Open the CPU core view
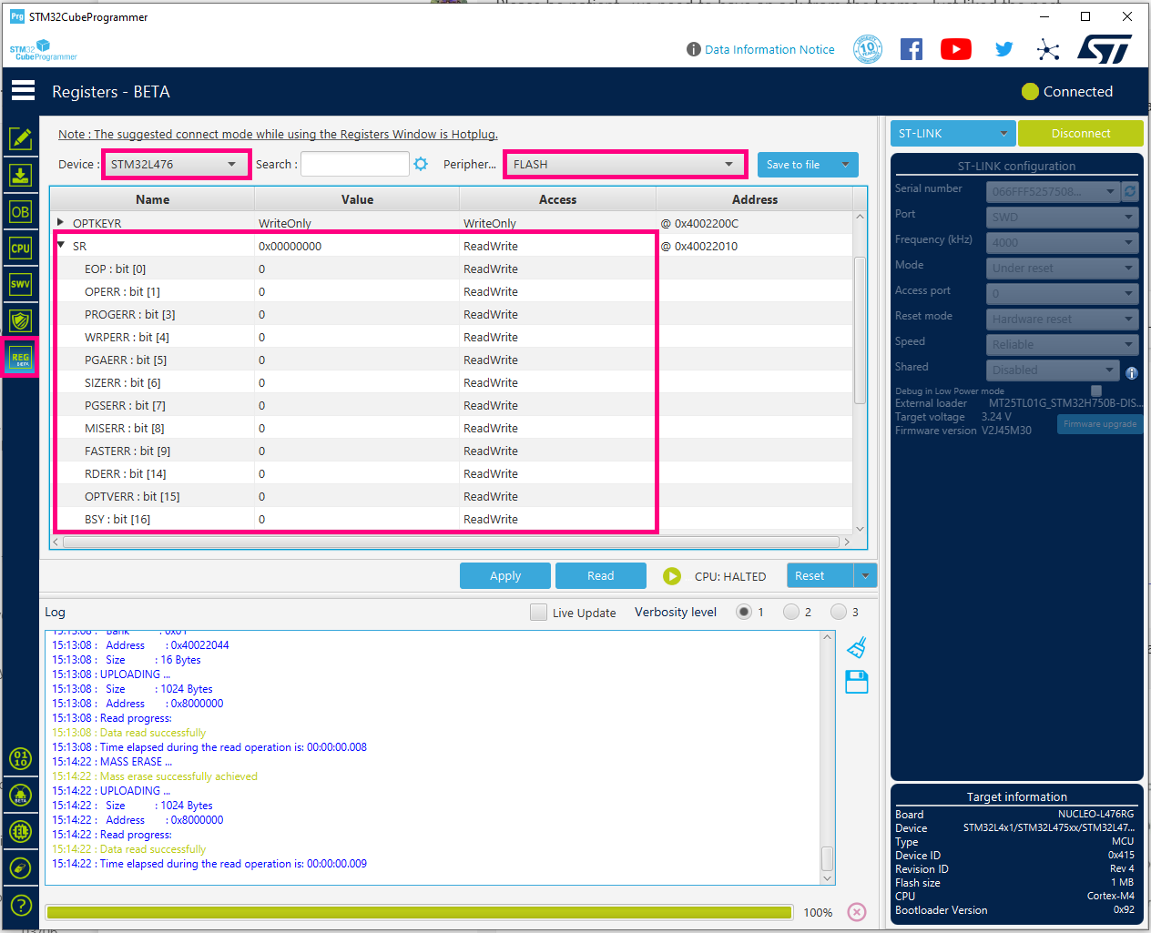The width and height of the screenshot is (1151, 933). [x=21, y=248]
